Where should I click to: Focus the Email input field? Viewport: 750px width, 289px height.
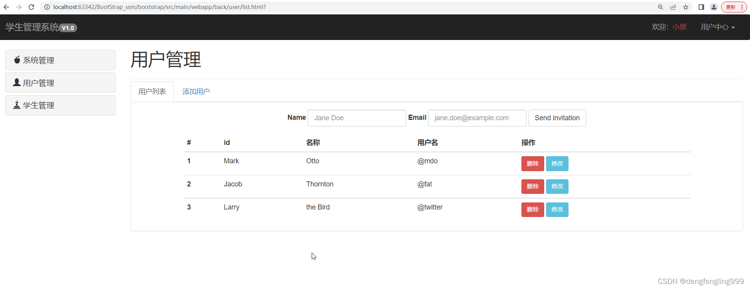(477, 118)
